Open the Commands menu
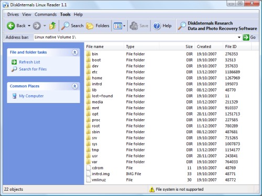The width and height of the screenshot is (262, 196). (x=46, y=15)
